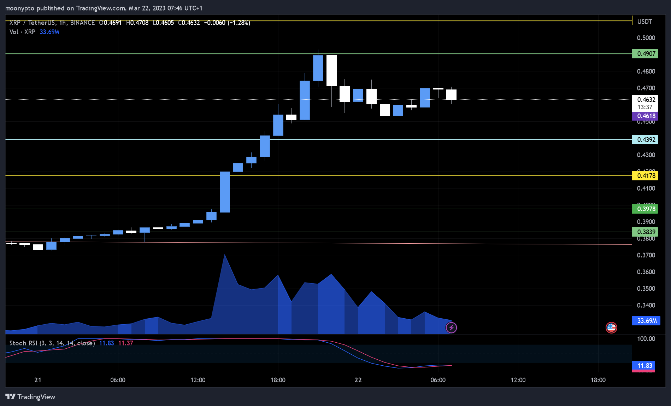Click the 0.4392 light blue price label
This screenshot has width=671, height=406.
point(645,140)
